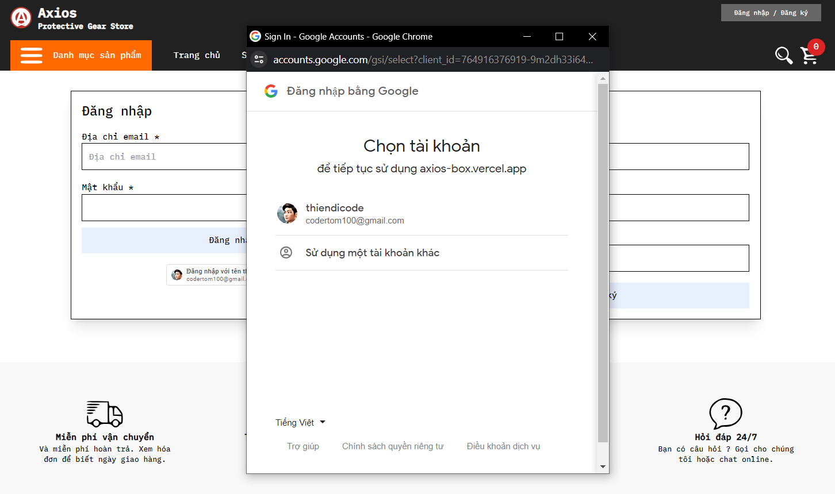Screen dimensions: 835x494
Task: Click the Google favicon in popup title bar
Action: coord(255,36)
